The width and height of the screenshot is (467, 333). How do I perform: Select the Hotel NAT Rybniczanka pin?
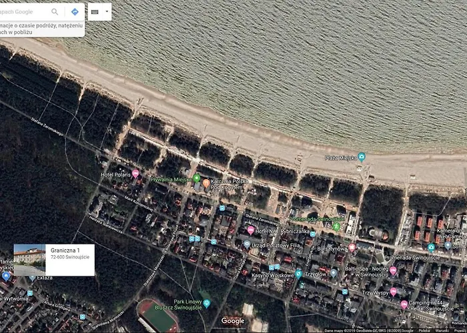tap(251, 230)
